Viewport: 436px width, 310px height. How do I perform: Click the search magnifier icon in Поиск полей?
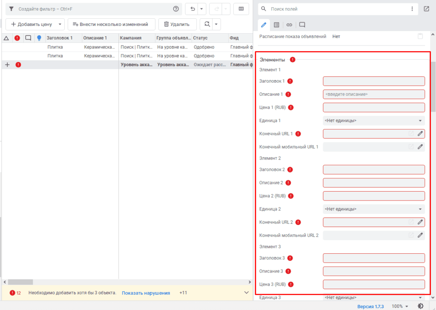point(264,9)
